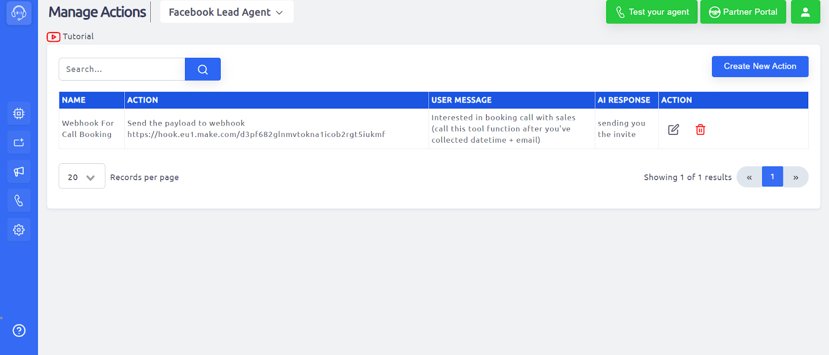
Task: Expand the Facebook Lead Agent dropdown
Action: (226, 12)
